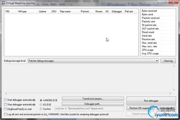Viewport: 180px width, 120px height.
Task: Enable Stop debugger automatically checkbox
Action: [5, 104]
